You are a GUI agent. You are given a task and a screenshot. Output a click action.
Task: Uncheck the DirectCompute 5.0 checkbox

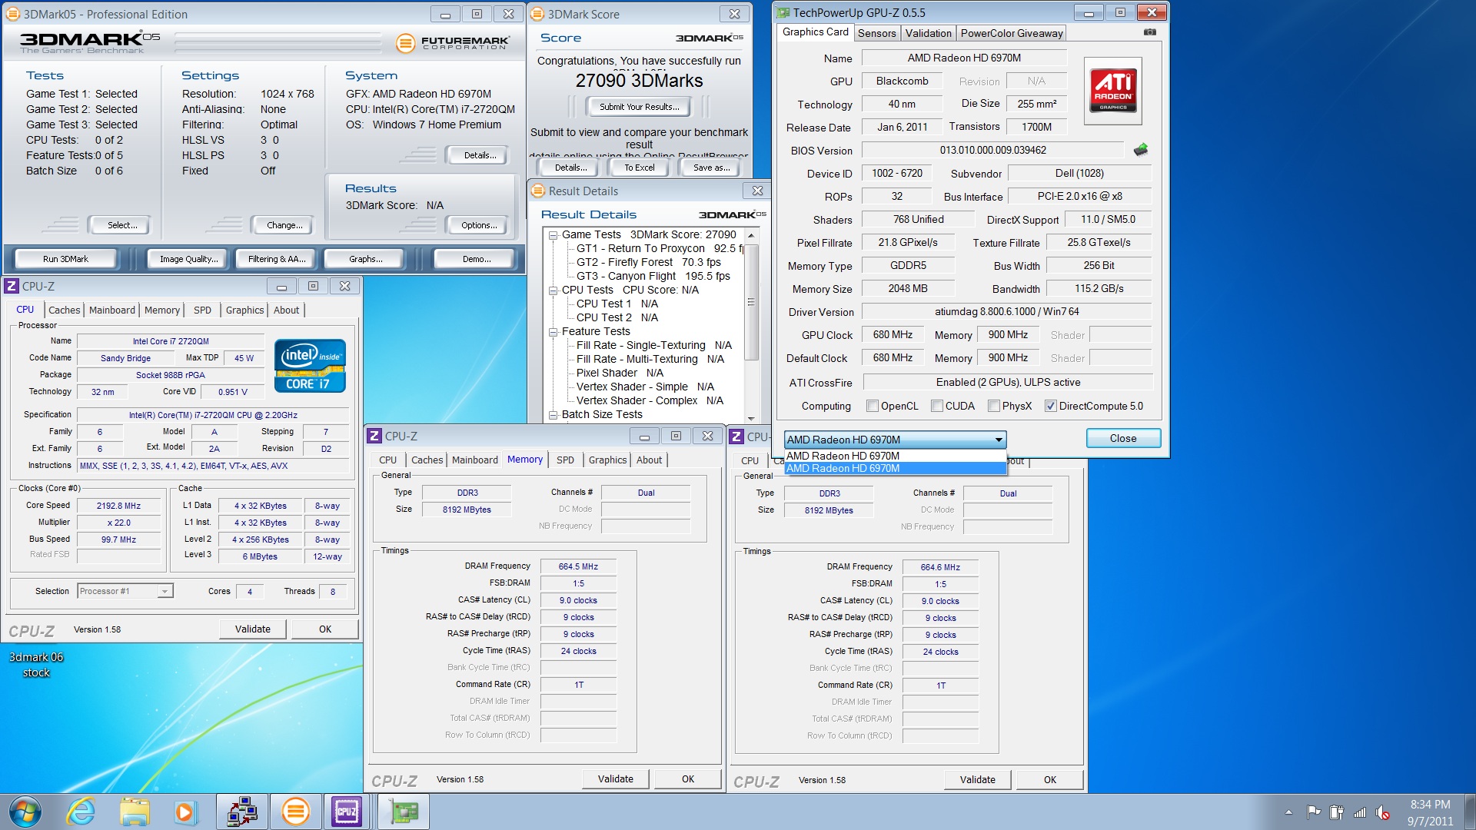coord(1051,406)
